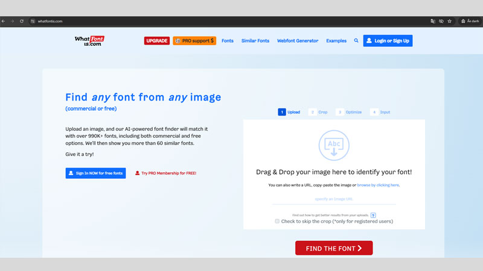Click the crossed-out eye icon in address bar
Image resolution: width=483 pixels, height=271 pixels.
point(441,21)
